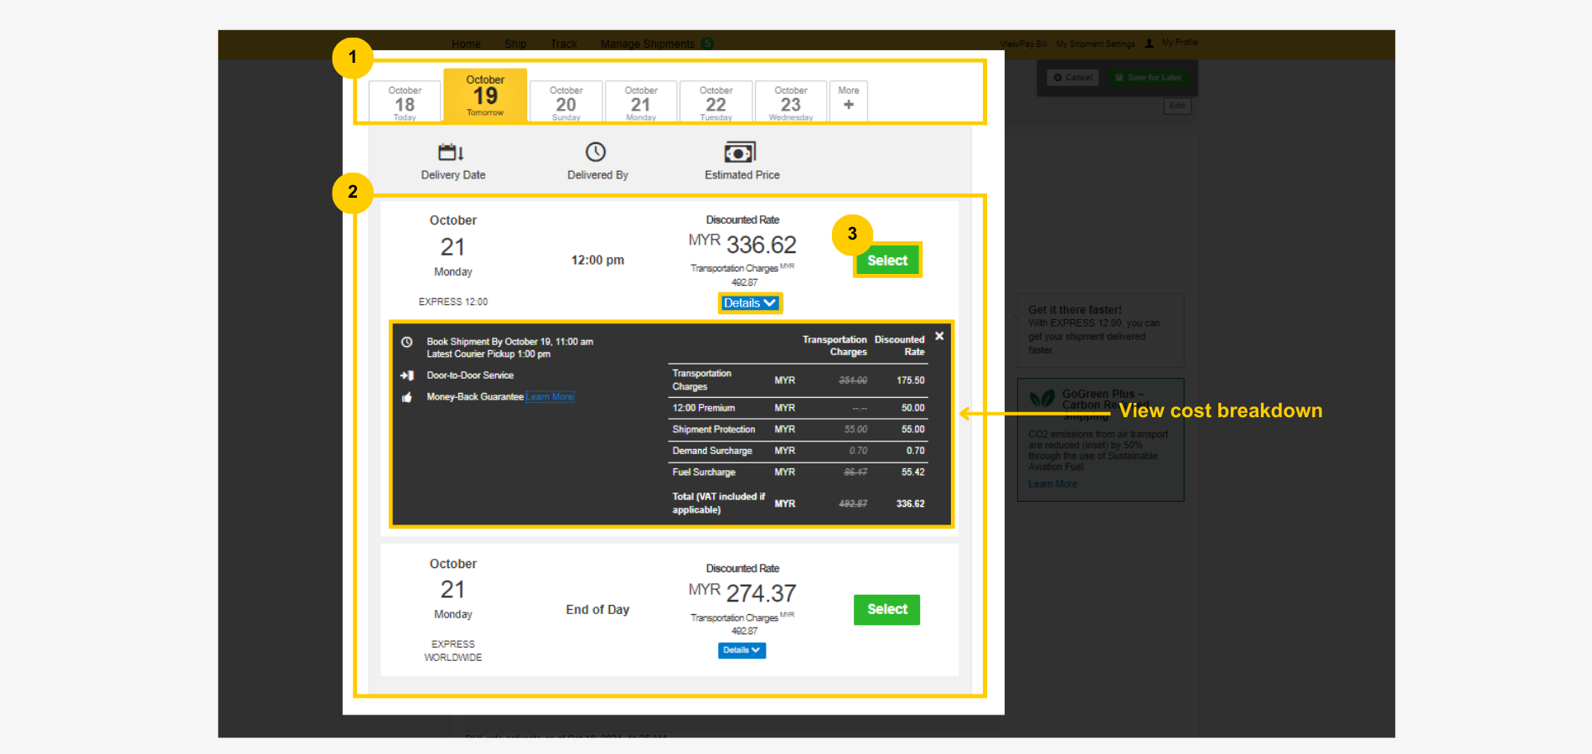The height and width of the screenshot is (754, 1592).
Task: Collapse Details for the MYR 336.62 rate
Action: coord(750,303)
